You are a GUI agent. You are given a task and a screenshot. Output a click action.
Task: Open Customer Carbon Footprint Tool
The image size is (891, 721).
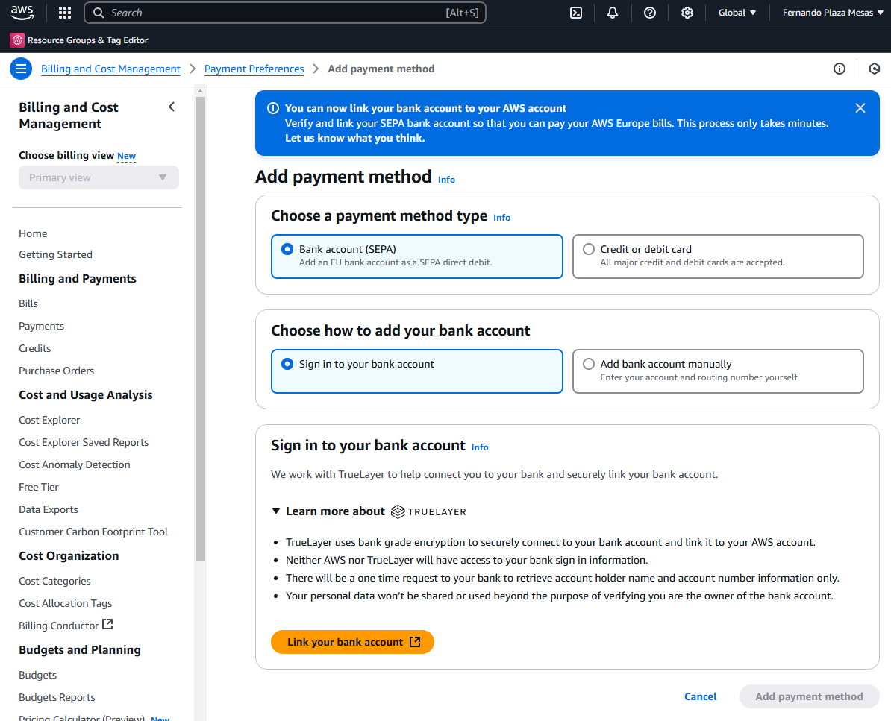tap(93, 532)
